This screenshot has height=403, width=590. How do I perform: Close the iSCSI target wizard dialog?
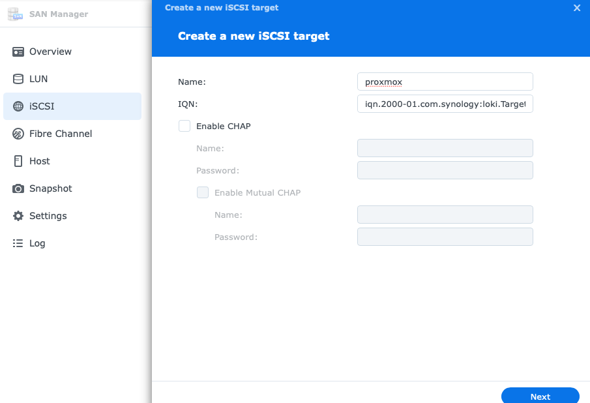(576, 8)
